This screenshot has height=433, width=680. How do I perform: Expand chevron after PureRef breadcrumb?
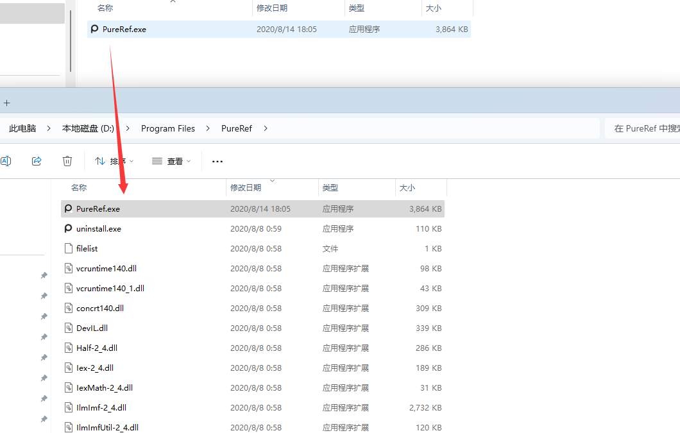[266, 128]
